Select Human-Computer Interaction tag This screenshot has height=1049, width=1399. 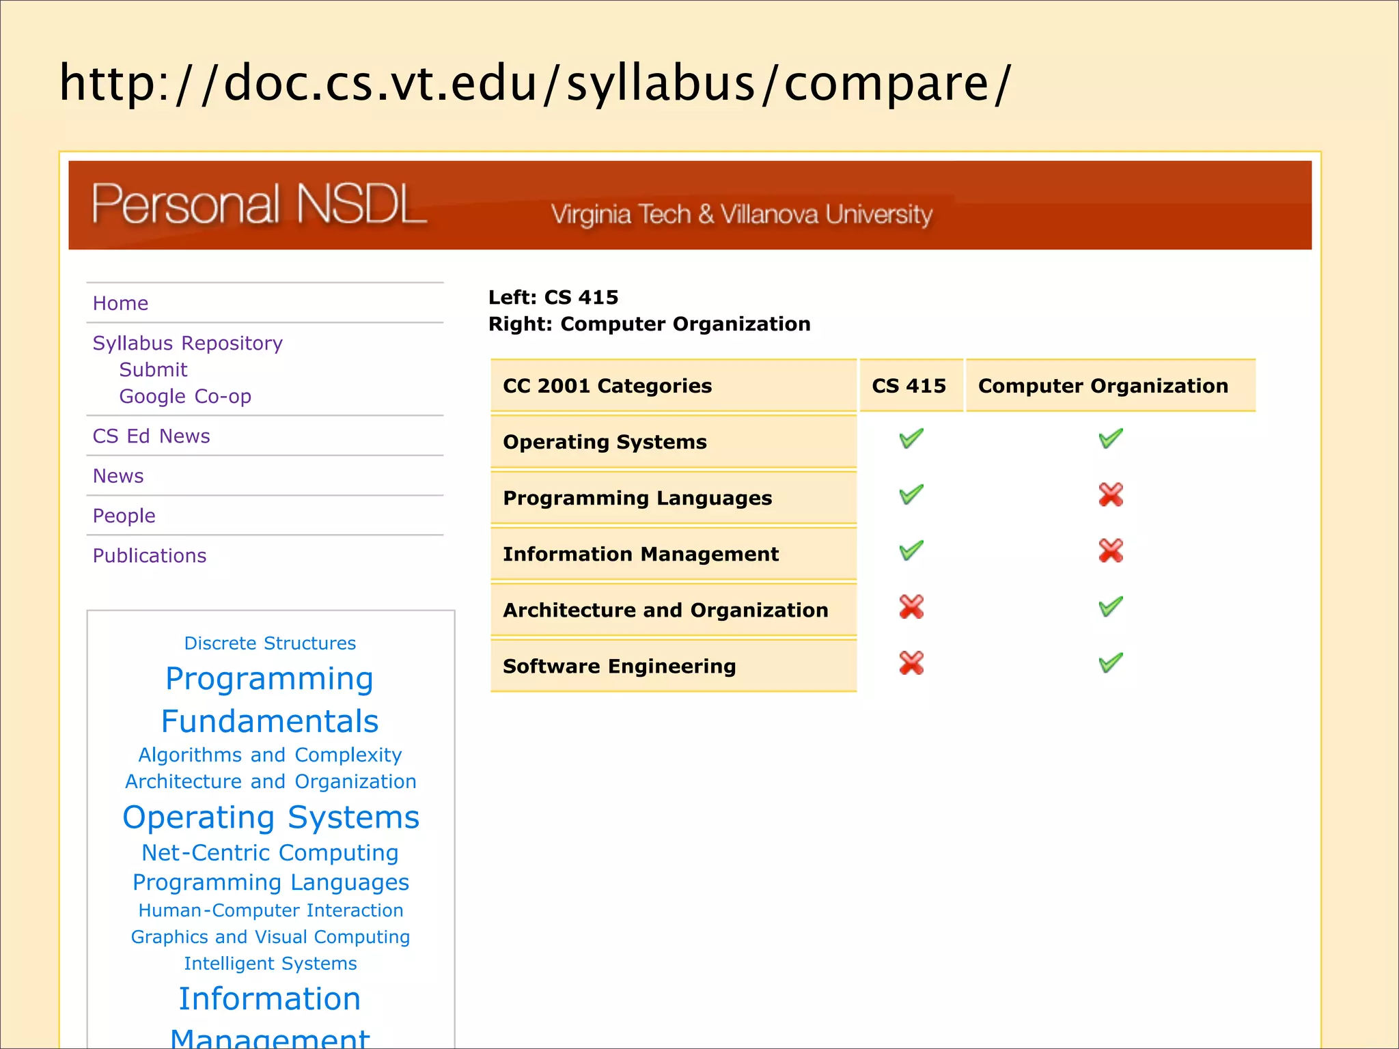271,910
